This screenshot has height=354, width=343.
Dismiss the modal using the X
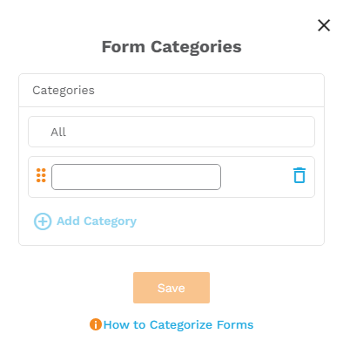324,25
